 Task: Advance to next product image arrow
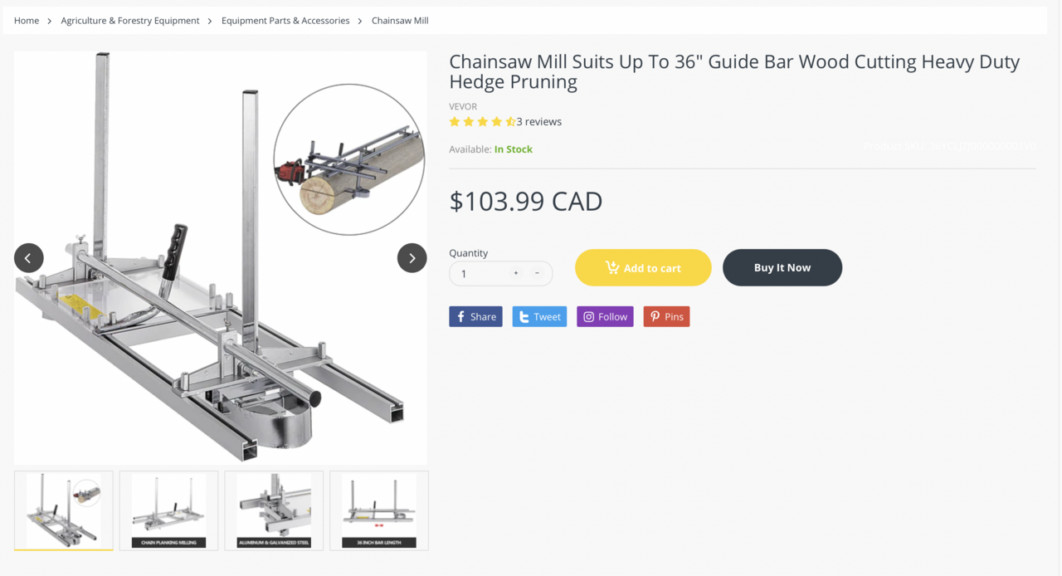pyautogui.click(x=412, y=258)
